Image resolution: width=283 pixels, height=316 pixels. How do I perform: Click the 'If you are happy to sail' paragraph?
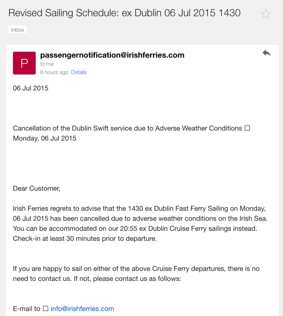pos(136,269)
